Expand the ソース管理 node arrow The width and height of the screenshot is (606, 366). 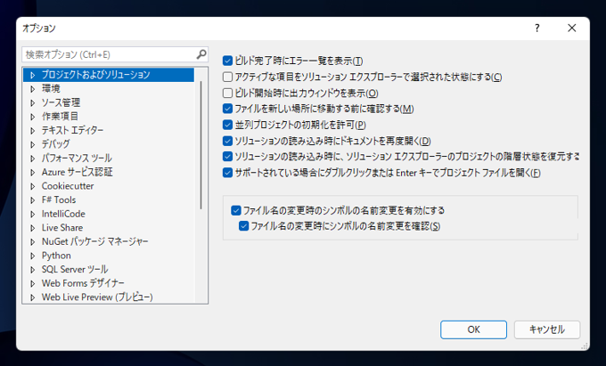pyautogui.click(x=32, y=102)
